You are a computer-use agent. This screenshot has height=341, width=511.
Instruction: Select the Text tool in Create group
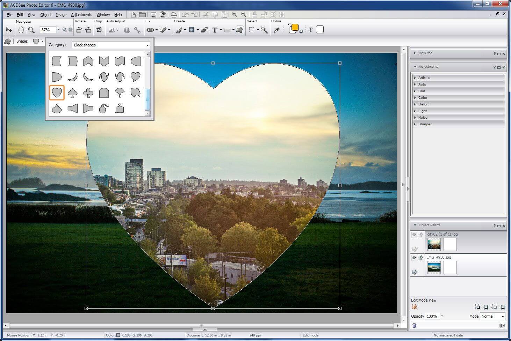(x=215, y=30)
